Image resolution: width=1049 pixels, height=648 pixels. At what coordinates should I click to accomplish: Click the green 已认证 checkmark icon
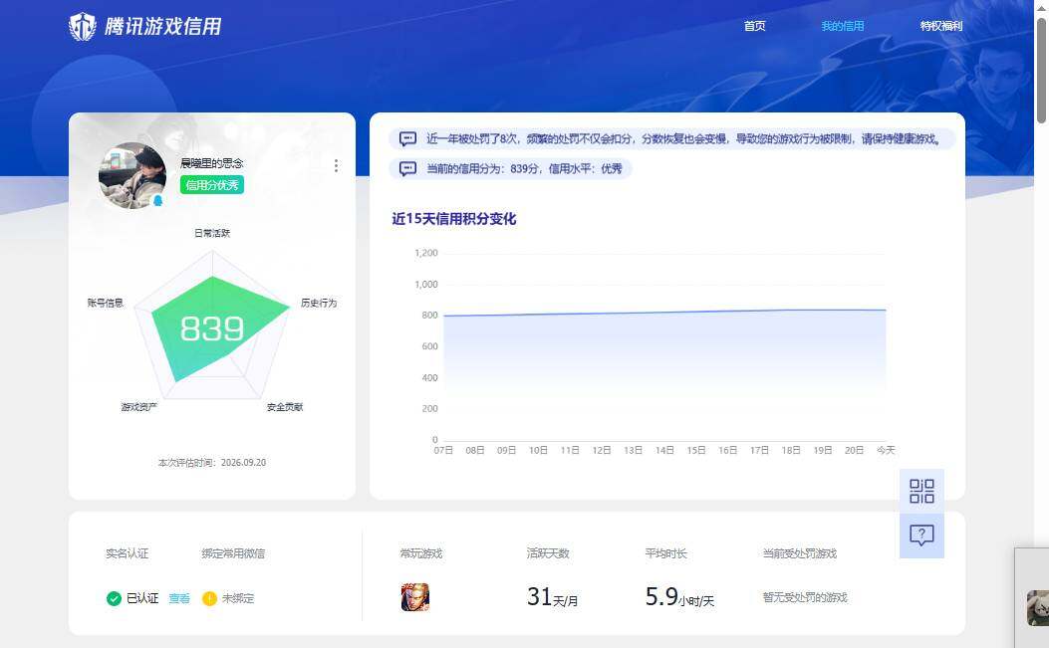pyautogui.click(x=114, y=598)
